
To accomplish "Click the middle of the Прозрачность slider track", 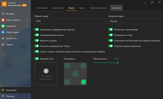I will point(106,63).
